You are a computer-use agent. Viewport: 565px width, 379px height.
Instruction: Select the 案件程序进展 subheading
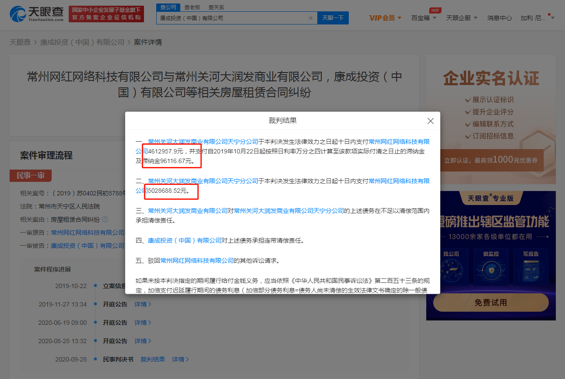53,269
